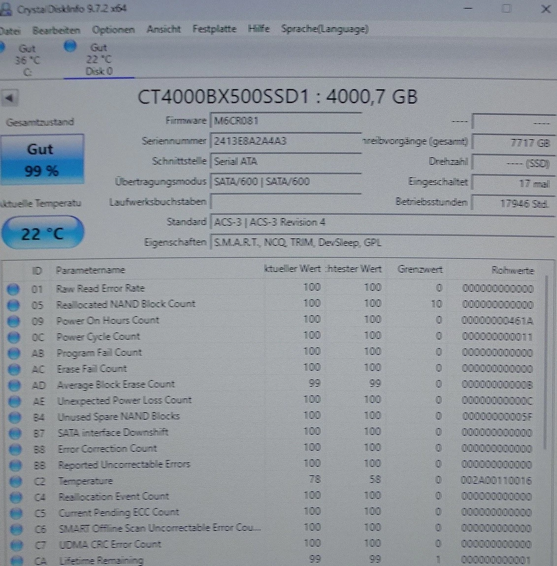The width and height of the screenshot is (557, 566).
Task: Click the status orb for Raw Read Error Rate
Action: 13,289
